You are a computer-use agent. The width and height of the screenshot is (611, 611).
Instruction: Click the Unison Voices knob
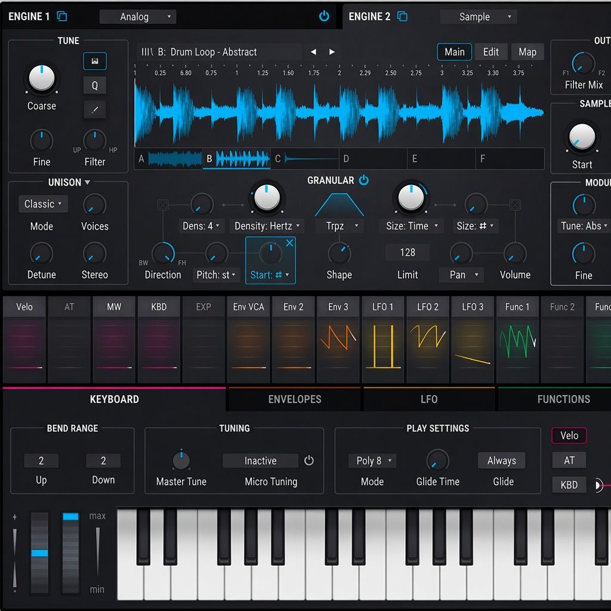pyautogui.click(x=95, y=205)
